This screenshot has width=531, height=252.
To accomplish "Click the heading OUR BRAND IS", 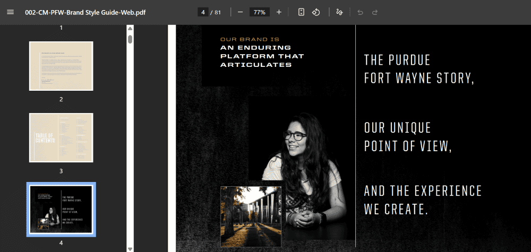I will (x=250, y=39).
